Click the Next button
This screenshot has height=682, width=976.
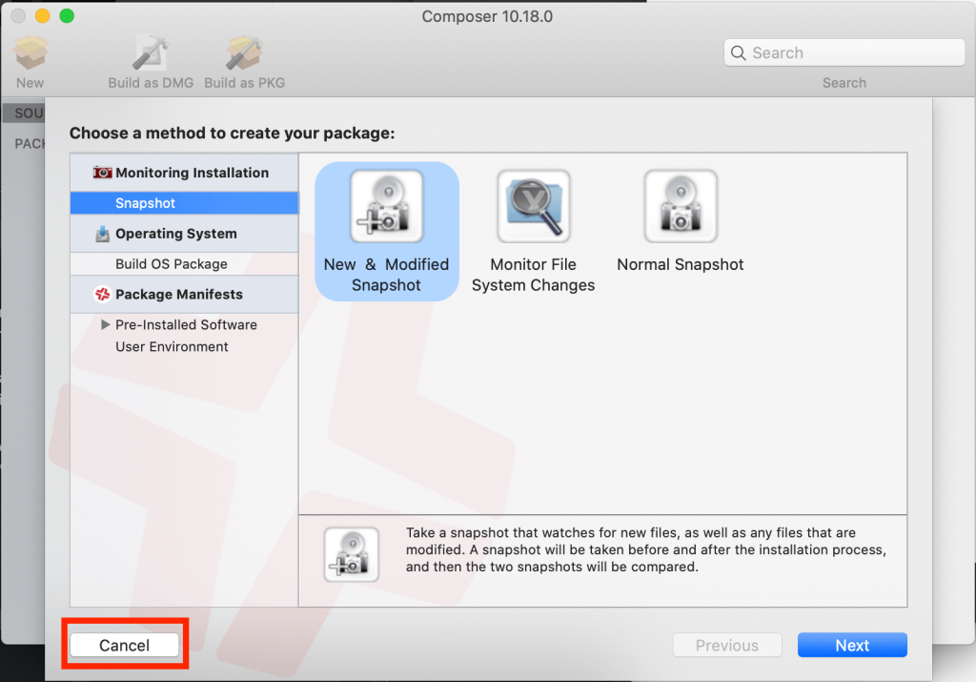[852, 645]
